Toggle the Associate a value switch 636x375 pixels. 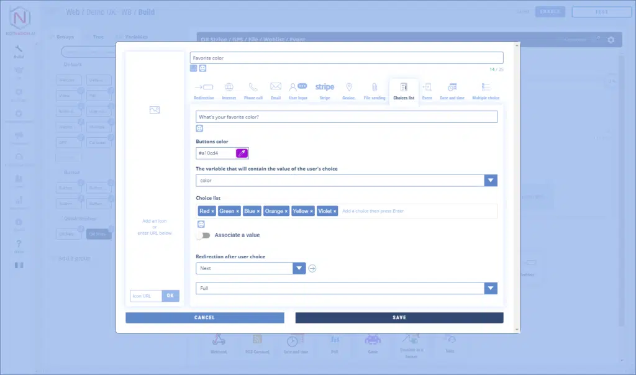click(202, 235)
